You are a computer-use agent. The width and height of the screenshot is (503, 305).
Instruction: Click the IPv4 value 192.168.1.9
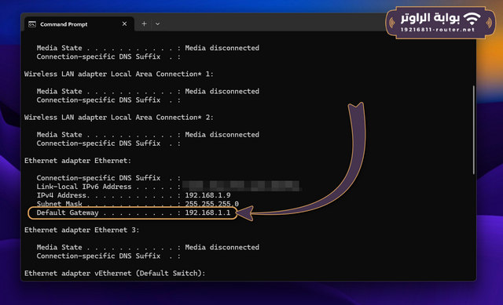(207, 195)
